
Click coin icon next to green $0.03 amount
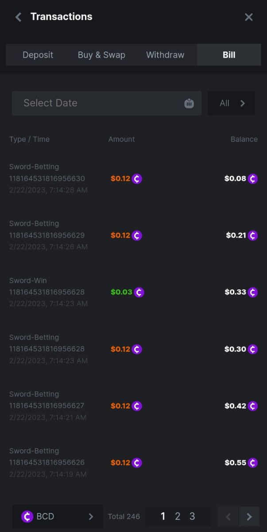tap(139, 292)
